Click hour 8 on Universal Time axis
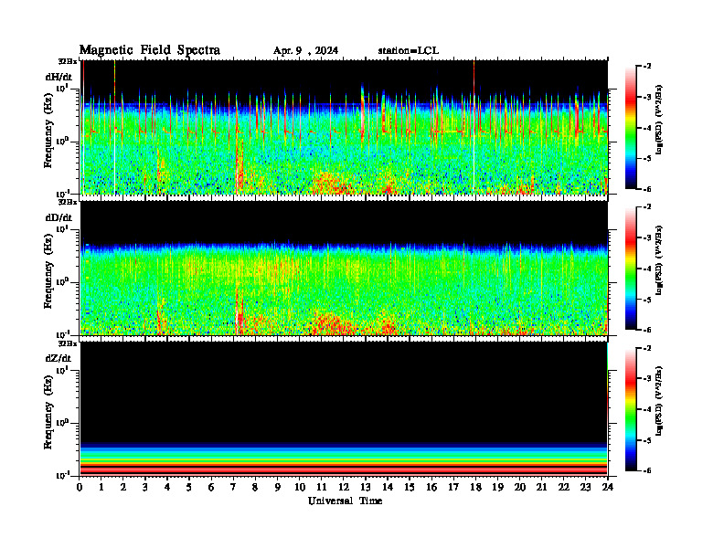The image size is (724, 559). [255, 488]
